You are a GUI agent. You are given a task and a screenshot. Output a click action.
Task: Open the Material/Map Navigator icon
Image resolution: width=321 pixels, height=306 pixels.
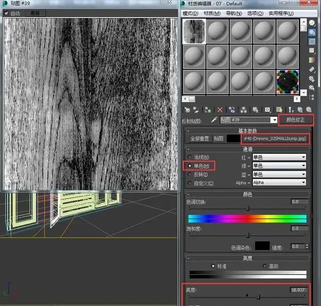(311, 97)
